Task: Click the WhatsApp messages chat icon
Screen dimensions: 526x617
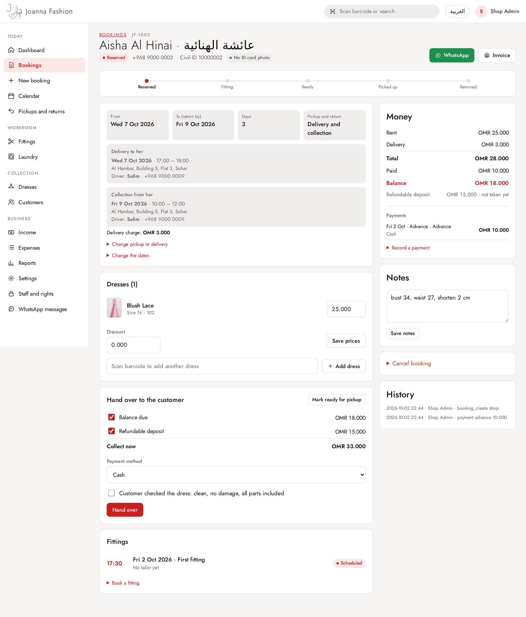Action: [11, 309]
